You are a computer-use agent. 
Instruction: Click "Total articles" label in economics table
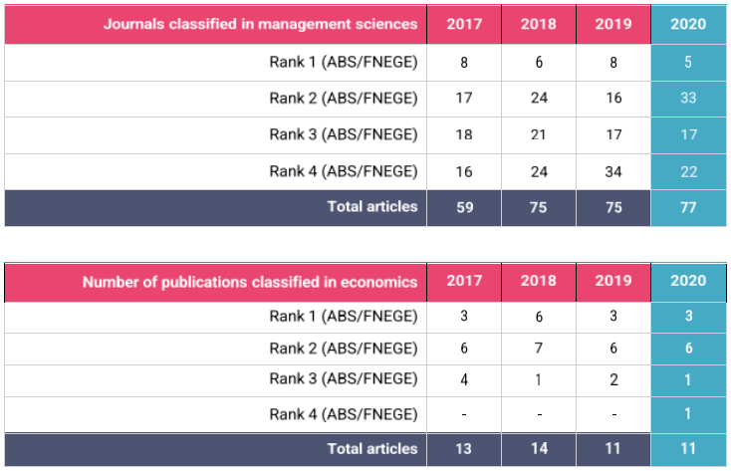[x=373, y=449]
